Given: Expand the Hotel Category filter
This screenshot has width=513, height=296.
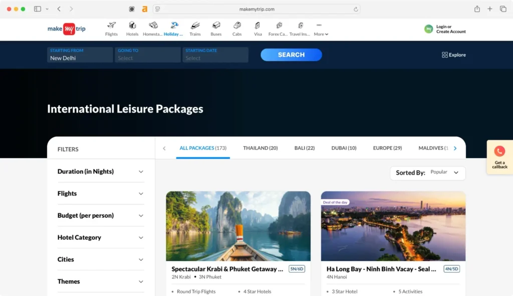Looking at the screenshot, I should (x=100, y=237).
